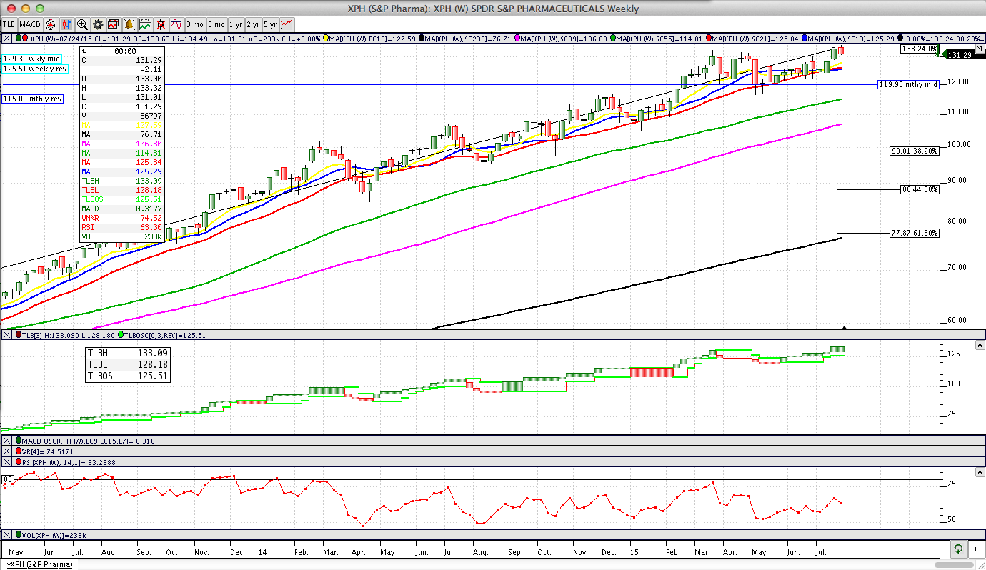Click the black triangle marker on time axis
This screenshot has width=986, height=570.
coord(845,328)
